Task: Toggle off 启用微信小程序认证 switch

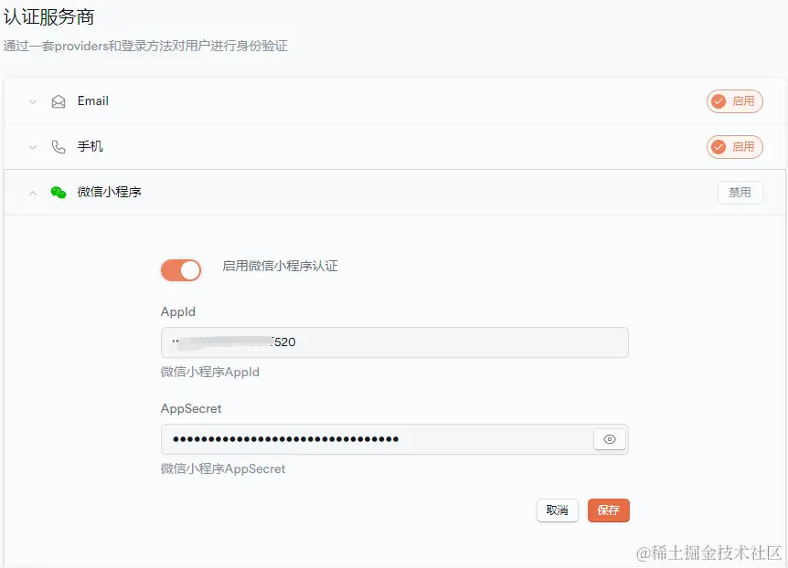Action: tap(181, 270)
